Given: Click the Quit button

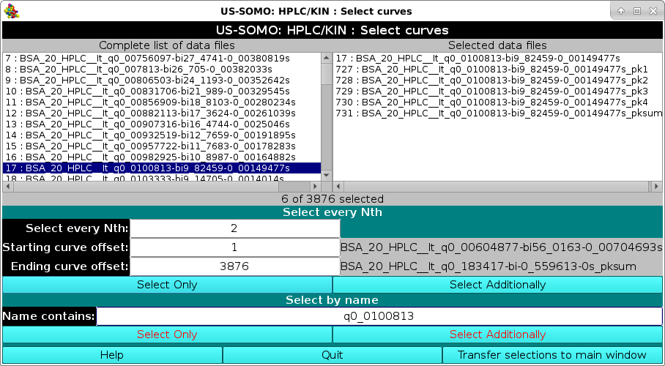Looking at the screenshot, I should (332, 355).
